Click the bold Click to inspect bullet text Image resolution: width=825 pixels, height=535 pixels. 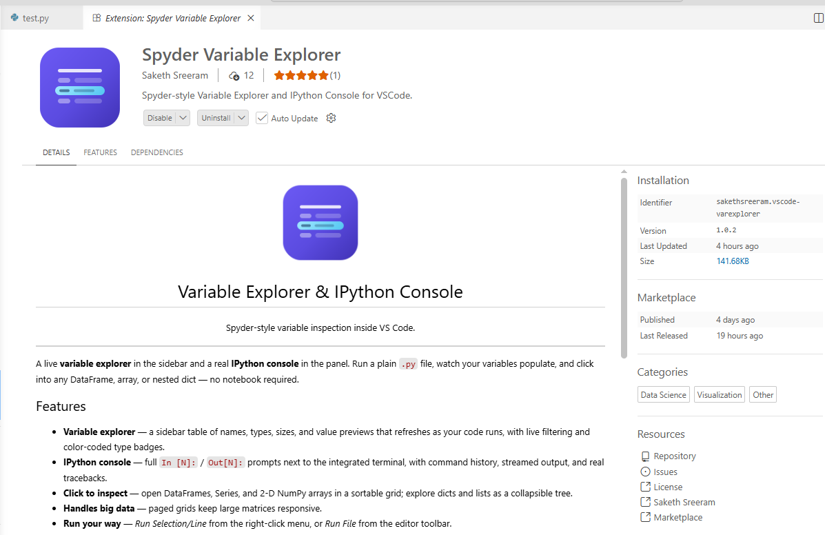95,493
